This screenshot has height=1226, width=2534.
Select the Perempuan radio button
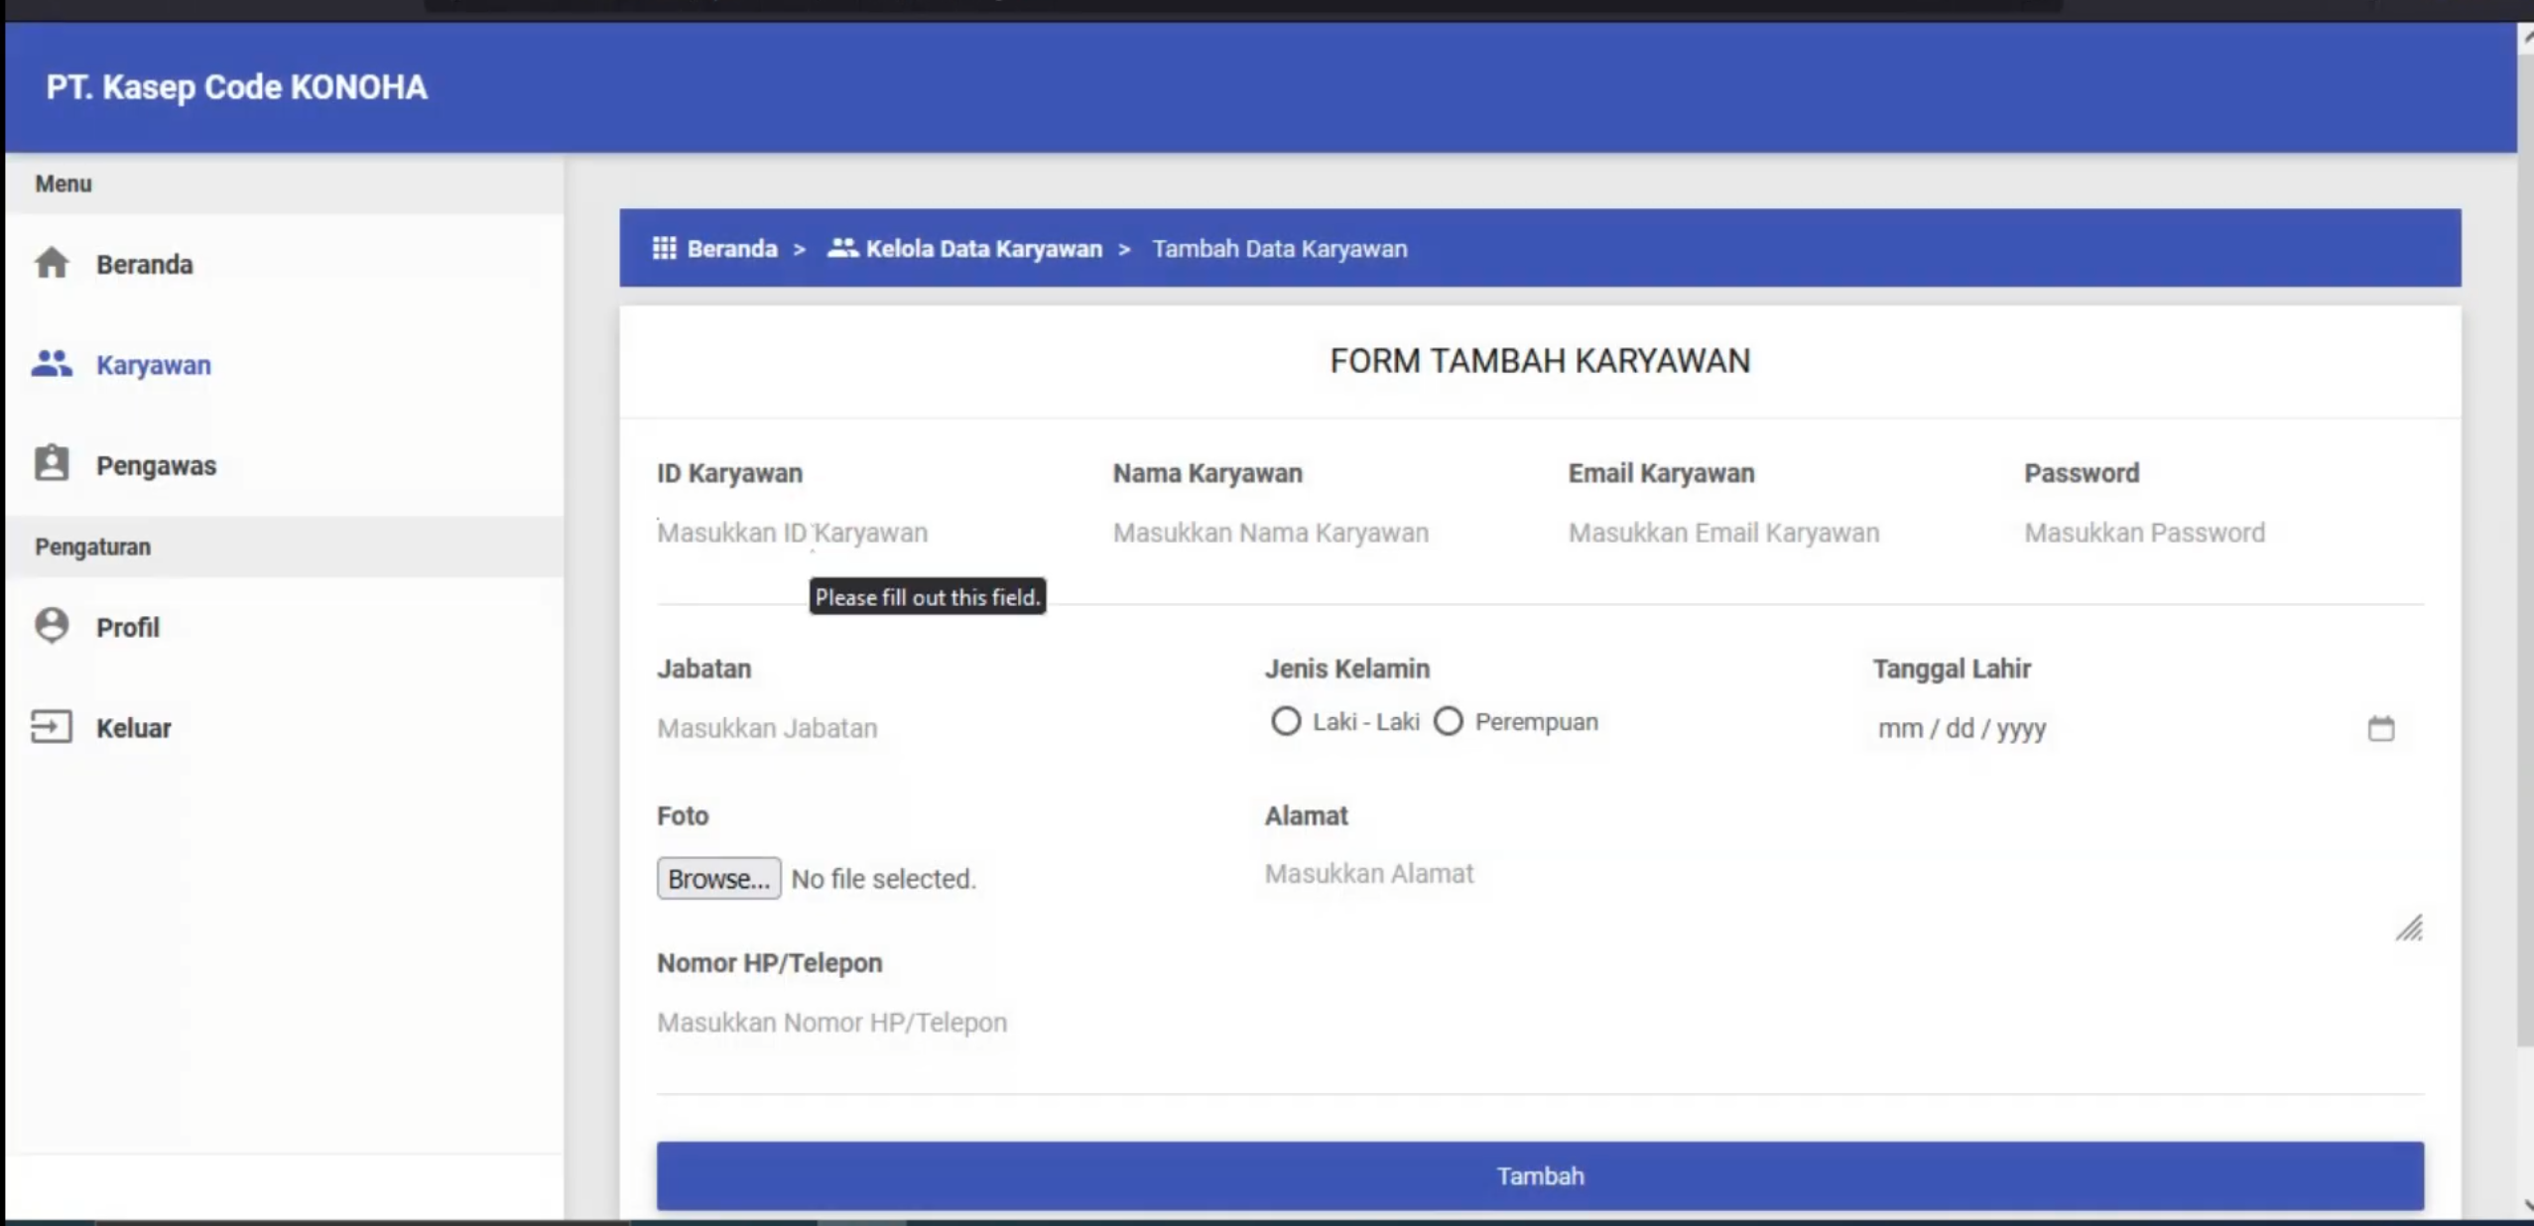click(1449, 721)
